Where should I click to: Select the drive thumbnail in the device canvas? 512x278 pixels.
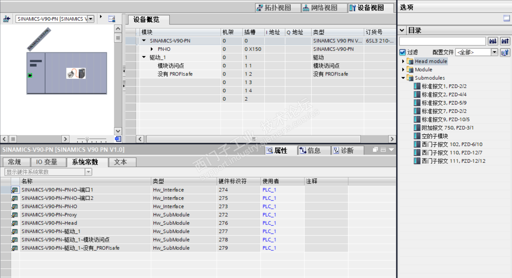tap(76, 73)
